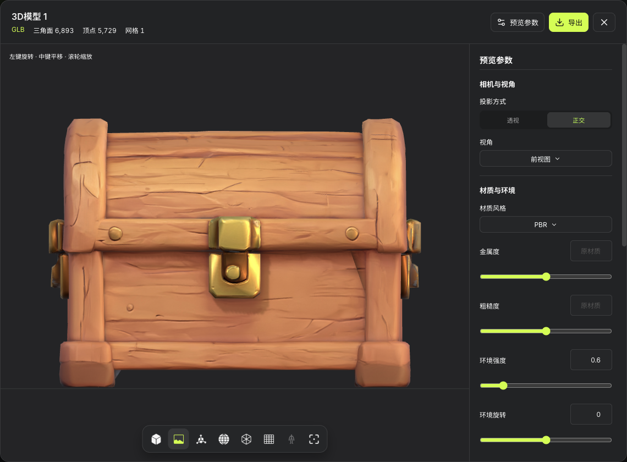The image size is (627, 462).
Task: Open the 前视图 view angle dropdown
Action: tap(546, 159)
